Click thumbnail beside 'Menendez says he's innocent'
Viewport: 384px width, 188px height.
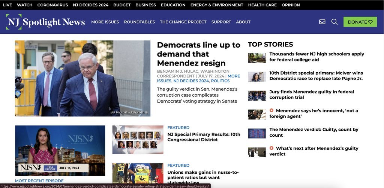(256, 115)
